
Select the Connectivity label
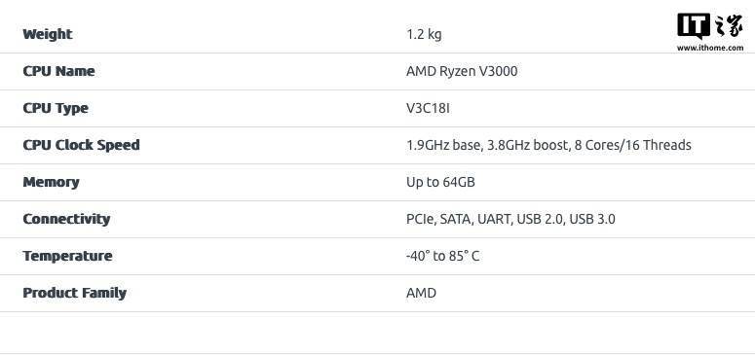click(66, 219)
